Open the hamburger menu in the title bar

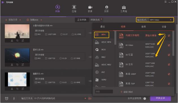click(x=165, y=2)
